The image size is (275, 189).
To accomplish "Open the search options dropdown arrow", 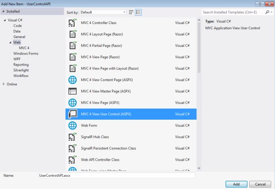I will (272, 12).
